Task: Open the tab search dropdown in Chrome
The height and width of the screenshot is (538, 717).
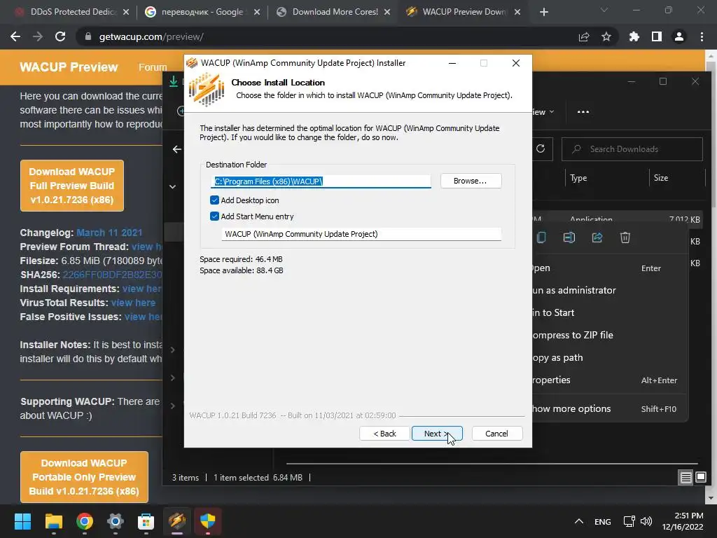Action: 604,10
